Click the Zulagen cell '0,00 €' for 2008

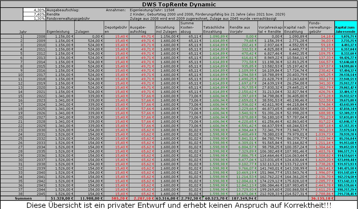point(89,36)
